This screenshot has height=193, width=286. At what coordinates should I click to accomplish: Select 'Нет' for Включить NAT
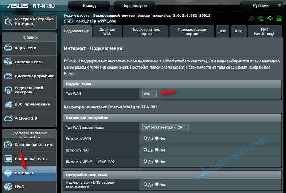[157, 150]
